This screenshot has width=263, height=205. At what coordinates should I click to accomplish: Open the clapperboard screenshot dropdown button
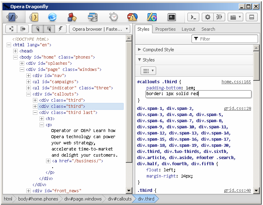(235, 17)
